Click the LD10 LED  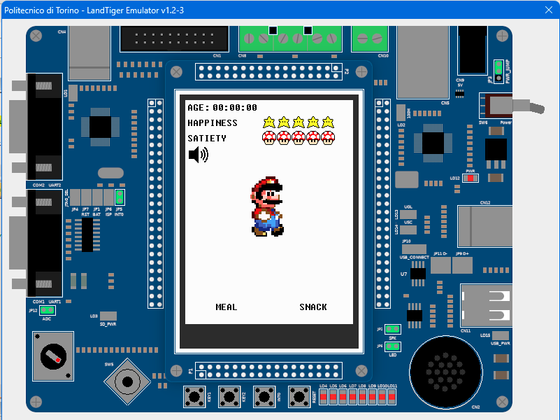pyautogui.click(x=382, y=397)
